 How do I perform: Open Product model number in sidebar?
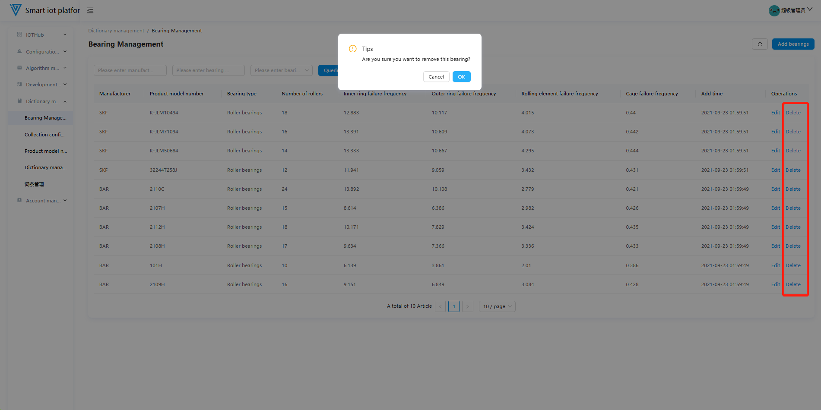(41, 151)
